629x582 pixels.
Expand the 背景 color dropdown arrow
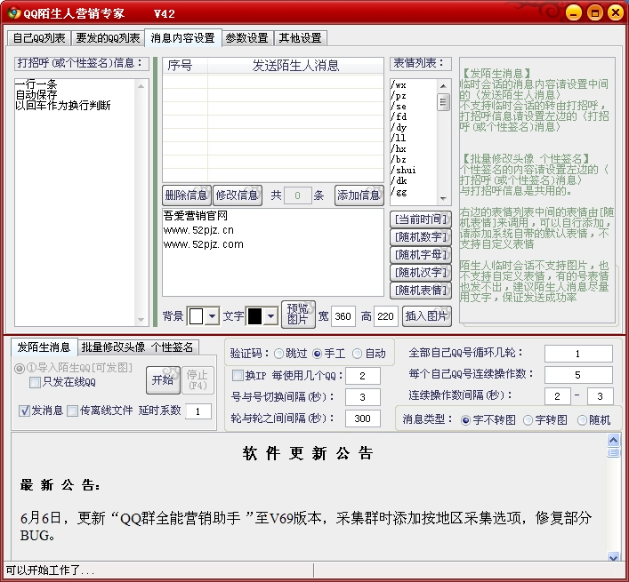(x=213, y=316)
